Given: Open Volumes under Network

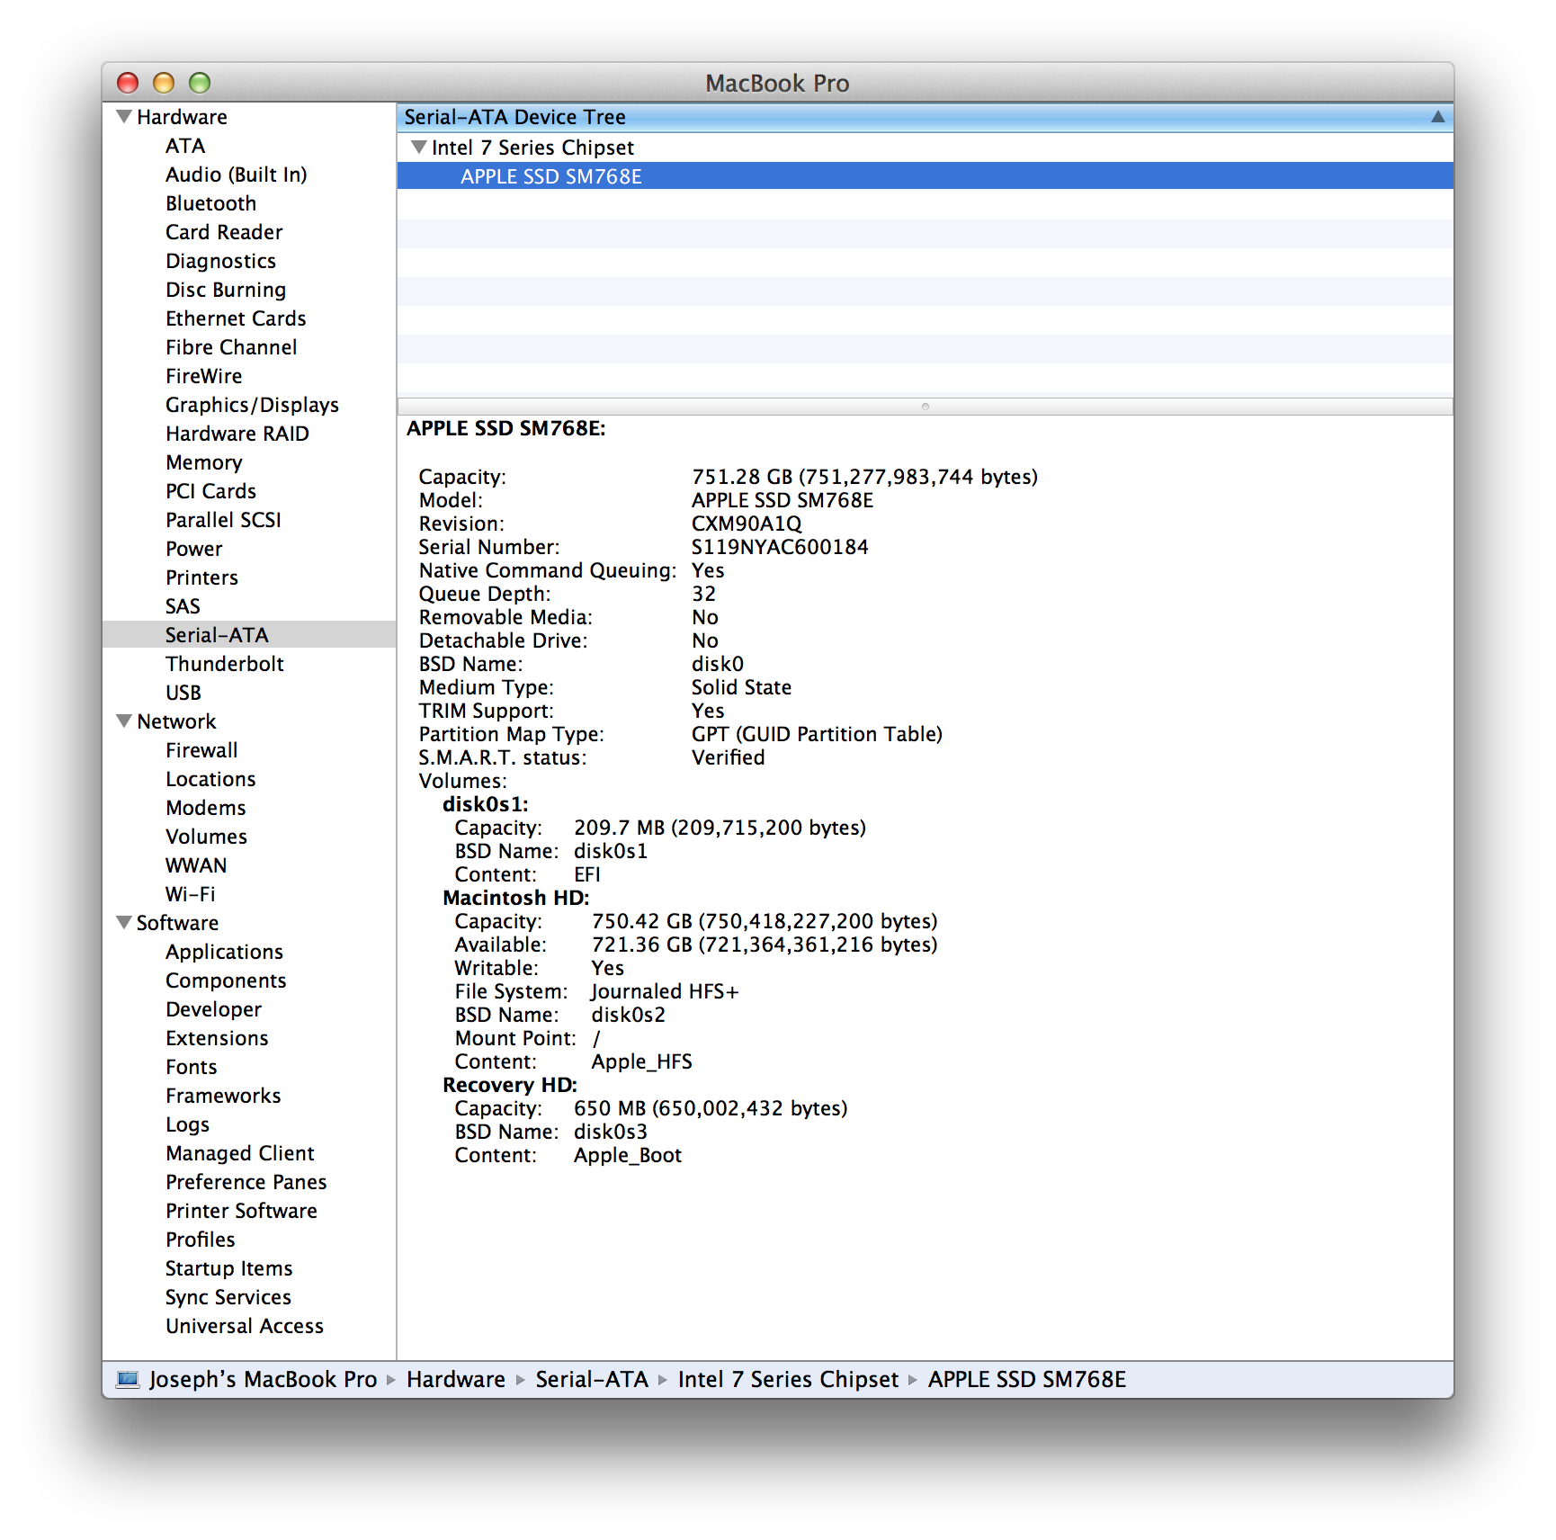Looking at the screenshot, I should coord(207,837).
